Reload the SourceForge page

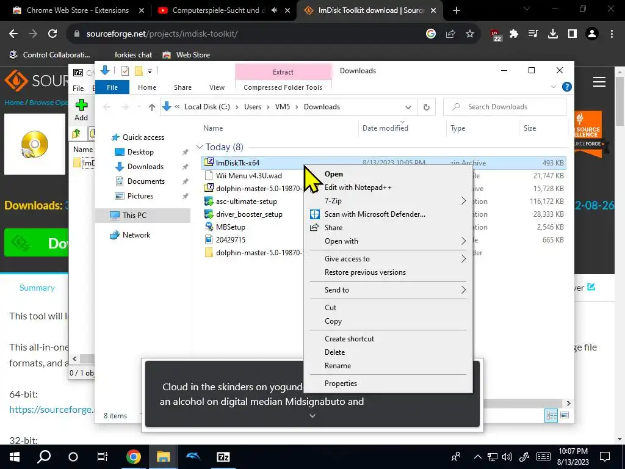(x=52, y=34)
